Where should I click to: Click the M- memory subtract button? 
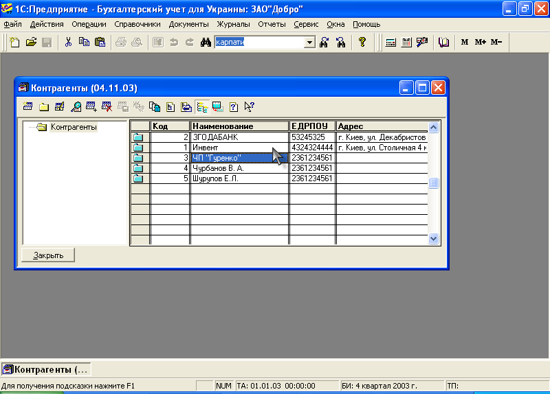pyautogui.click(x=496, y=43)
